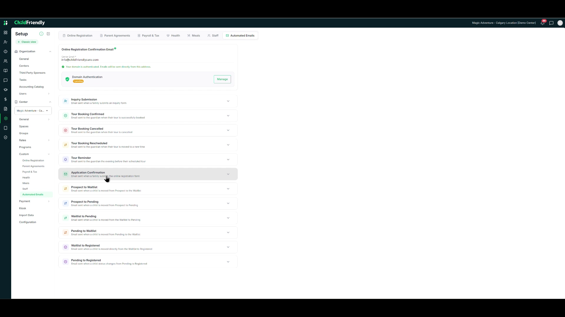Collapse the Organization section
The image size is (565, 317).
point(50,52)
